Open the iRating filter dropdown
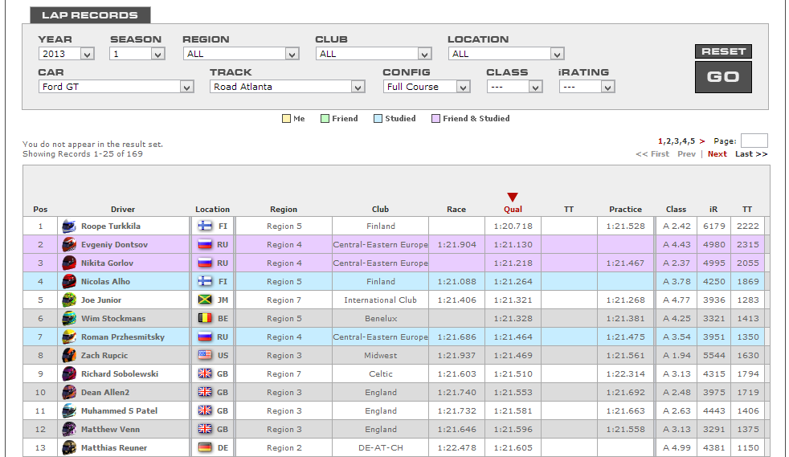This screenshot has height=457, width=789. point(587,87)
